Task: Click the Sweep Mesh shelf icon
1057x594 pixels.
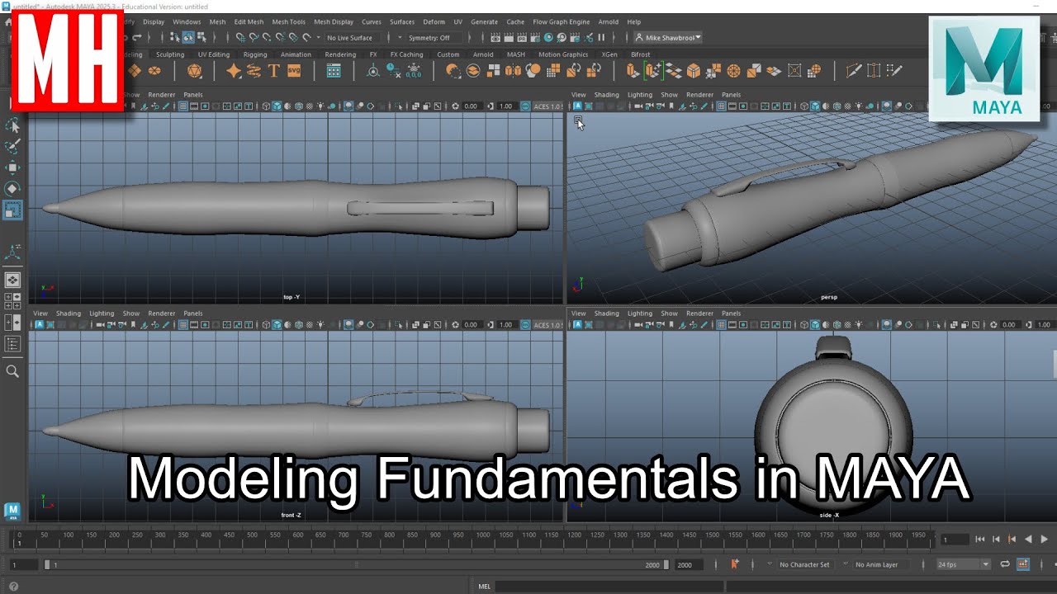Action: [x=254, y=71]
